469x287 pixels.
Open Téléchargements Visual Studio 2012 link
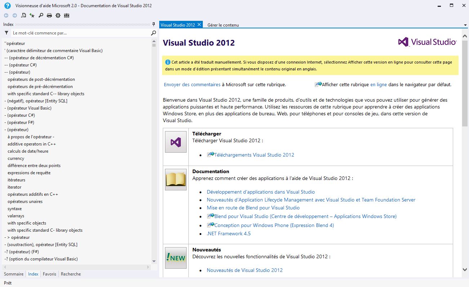[x=254, y=155]
